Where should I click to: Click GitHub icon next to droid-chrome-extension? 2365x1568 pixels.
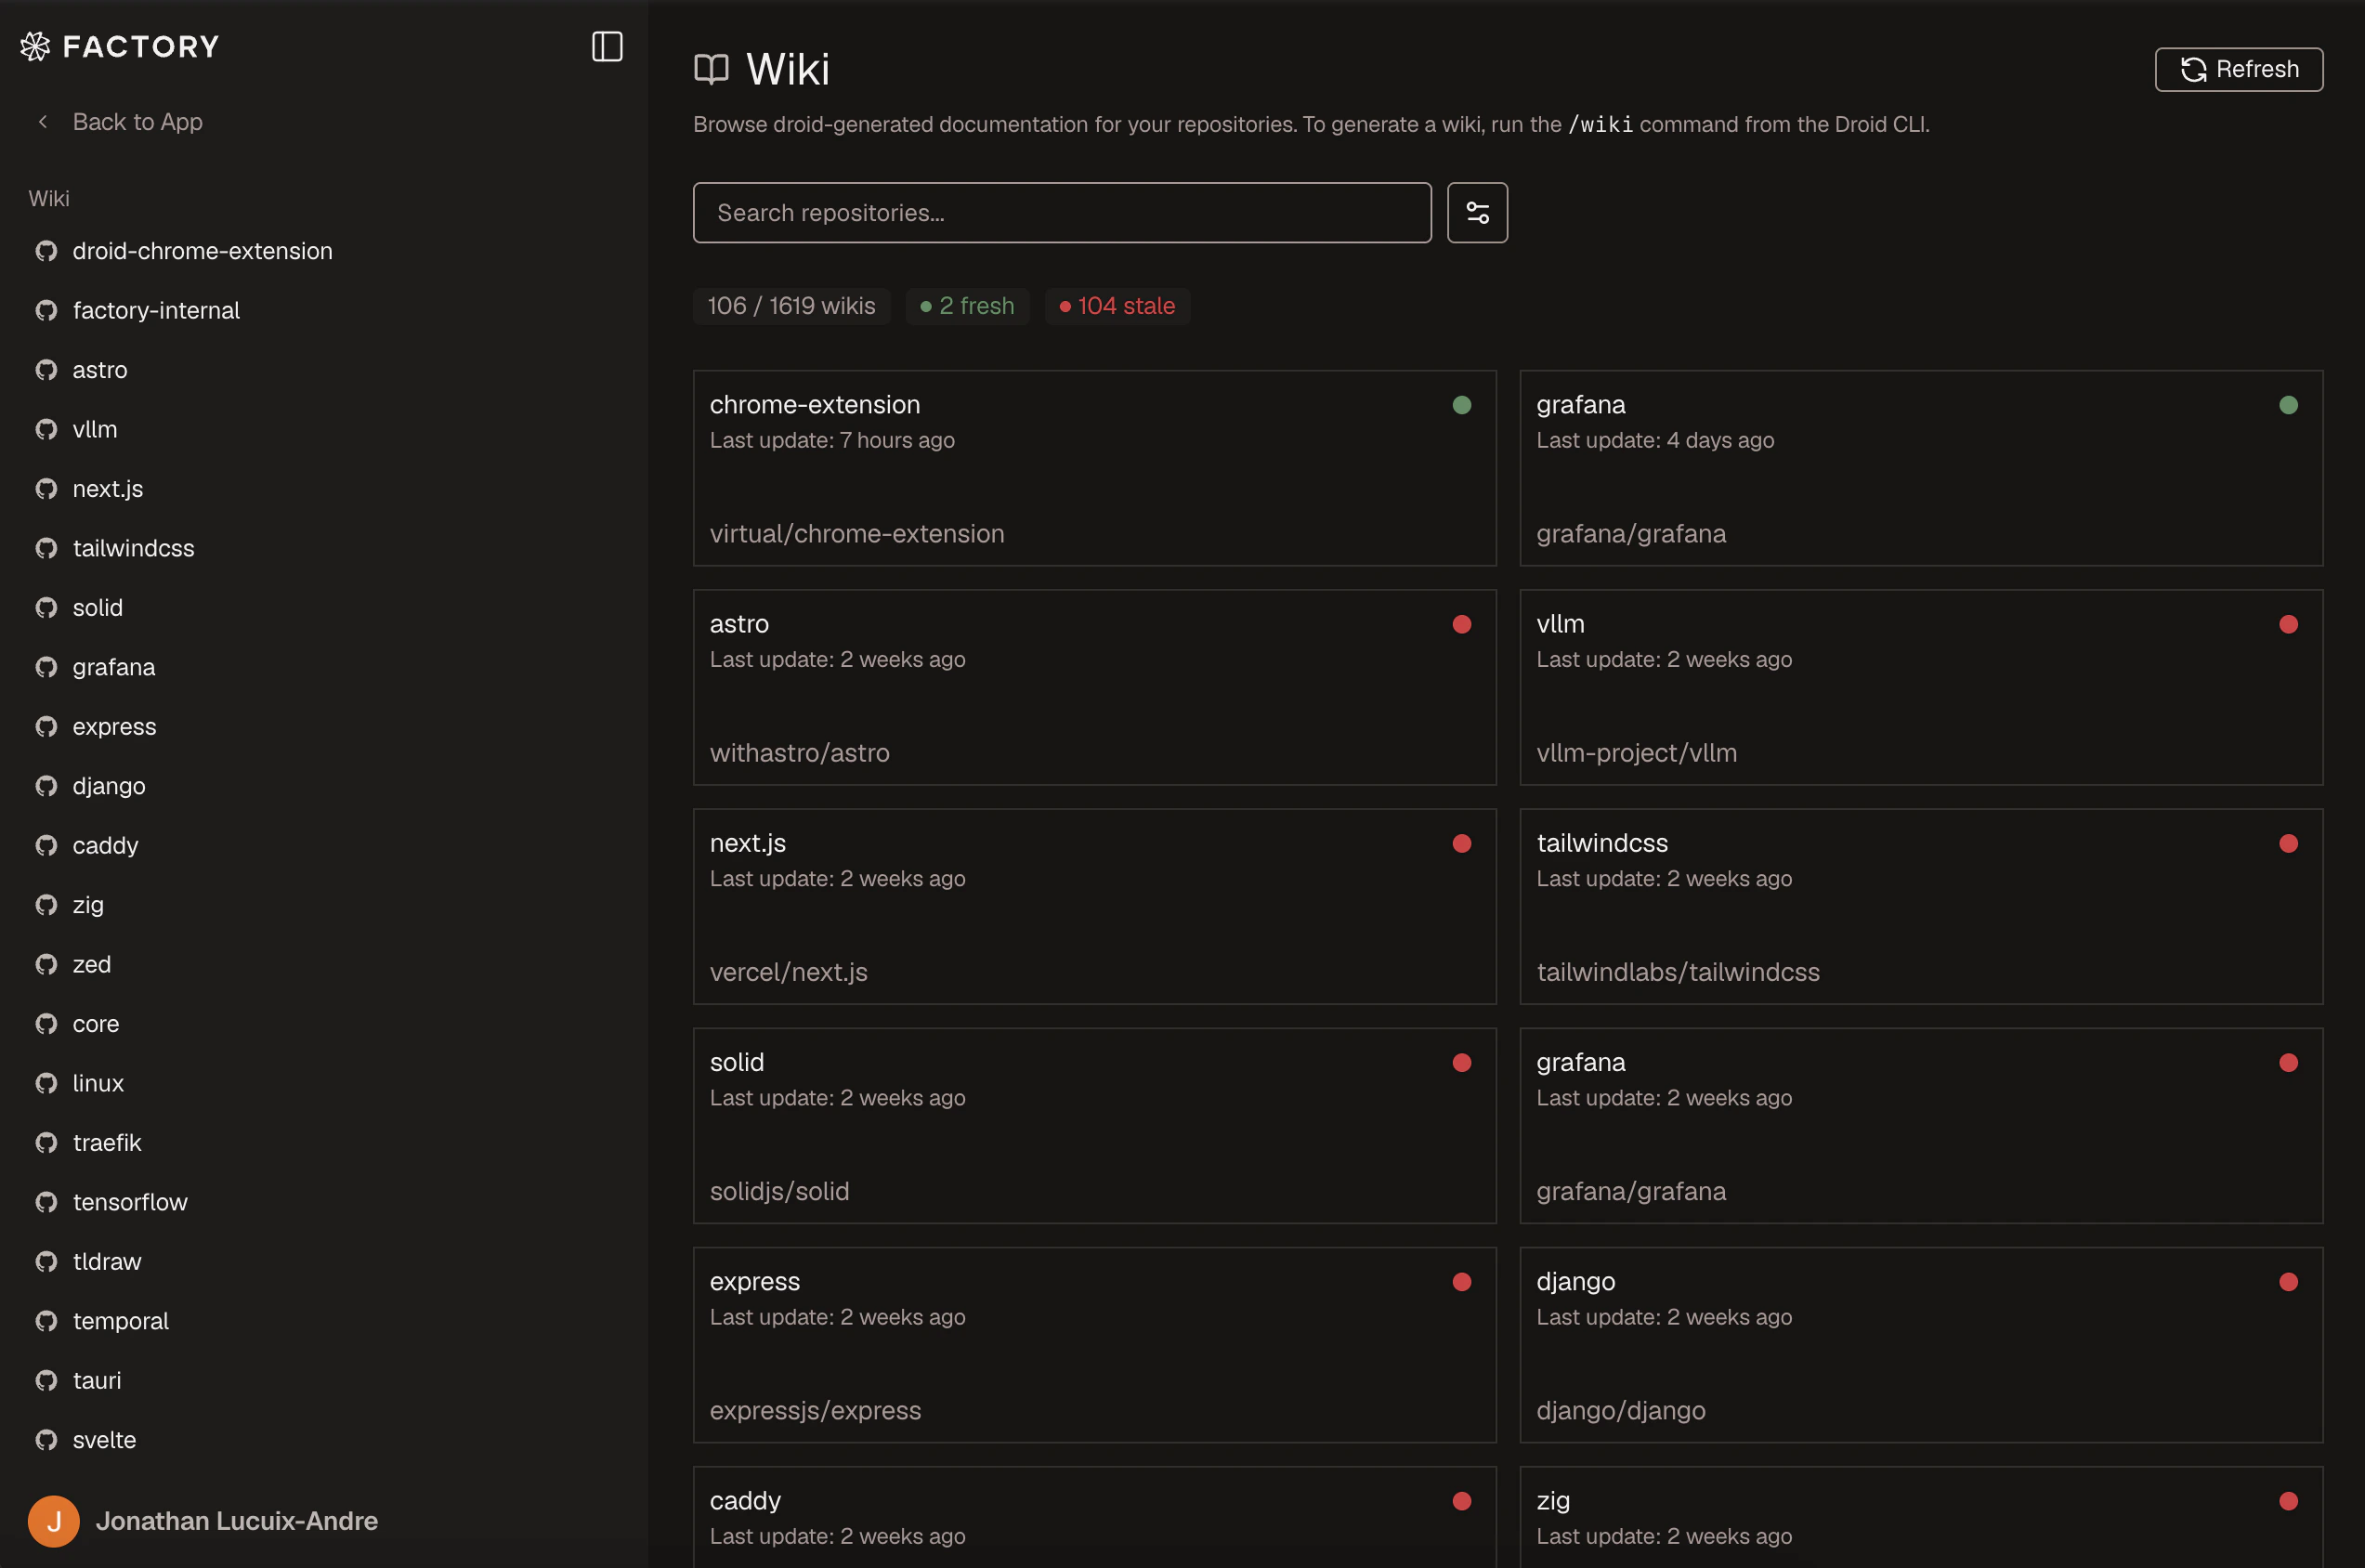coord(46,251)
